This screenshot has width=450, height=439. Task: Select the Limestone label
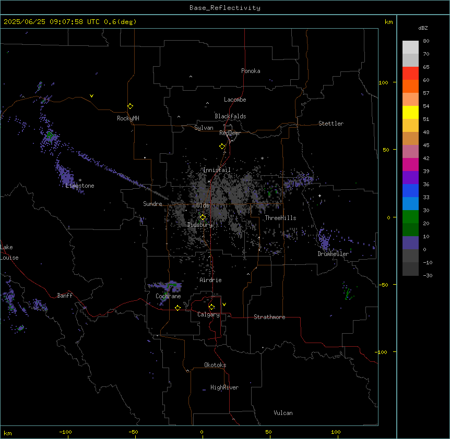tap(80, 186)
